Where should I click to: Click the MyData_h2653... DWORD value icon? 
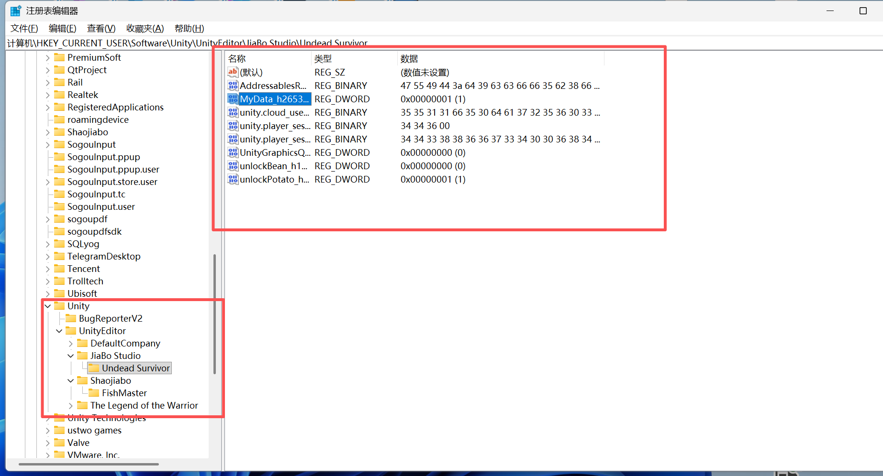click(x=233, y=99)
